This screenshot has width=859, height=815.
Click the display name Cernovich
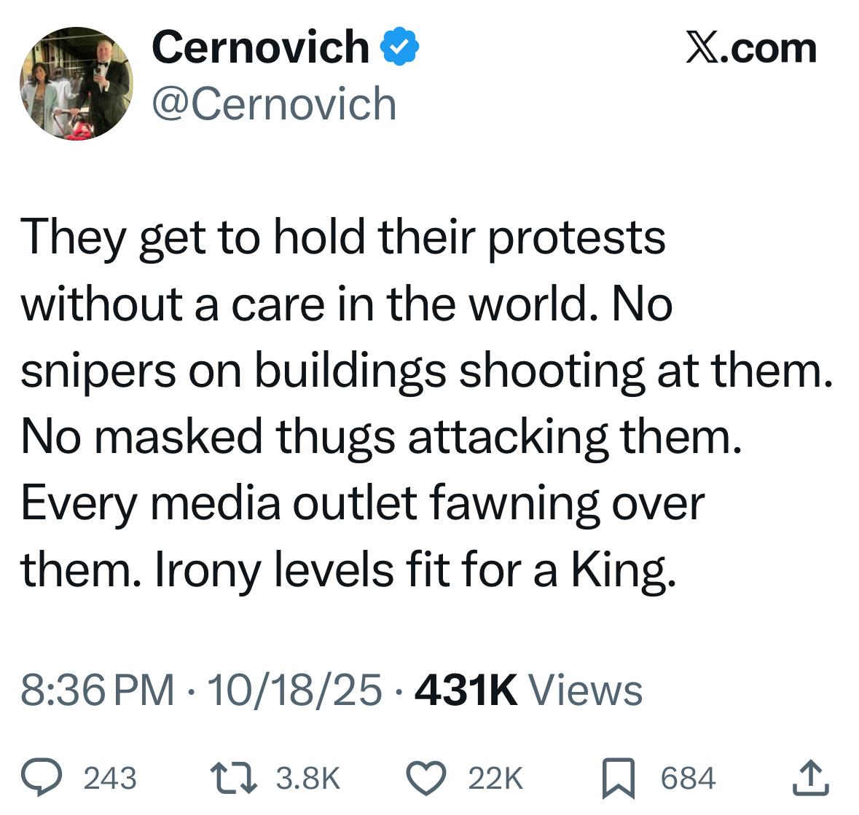pyautogui.click(x=260, y=47)
